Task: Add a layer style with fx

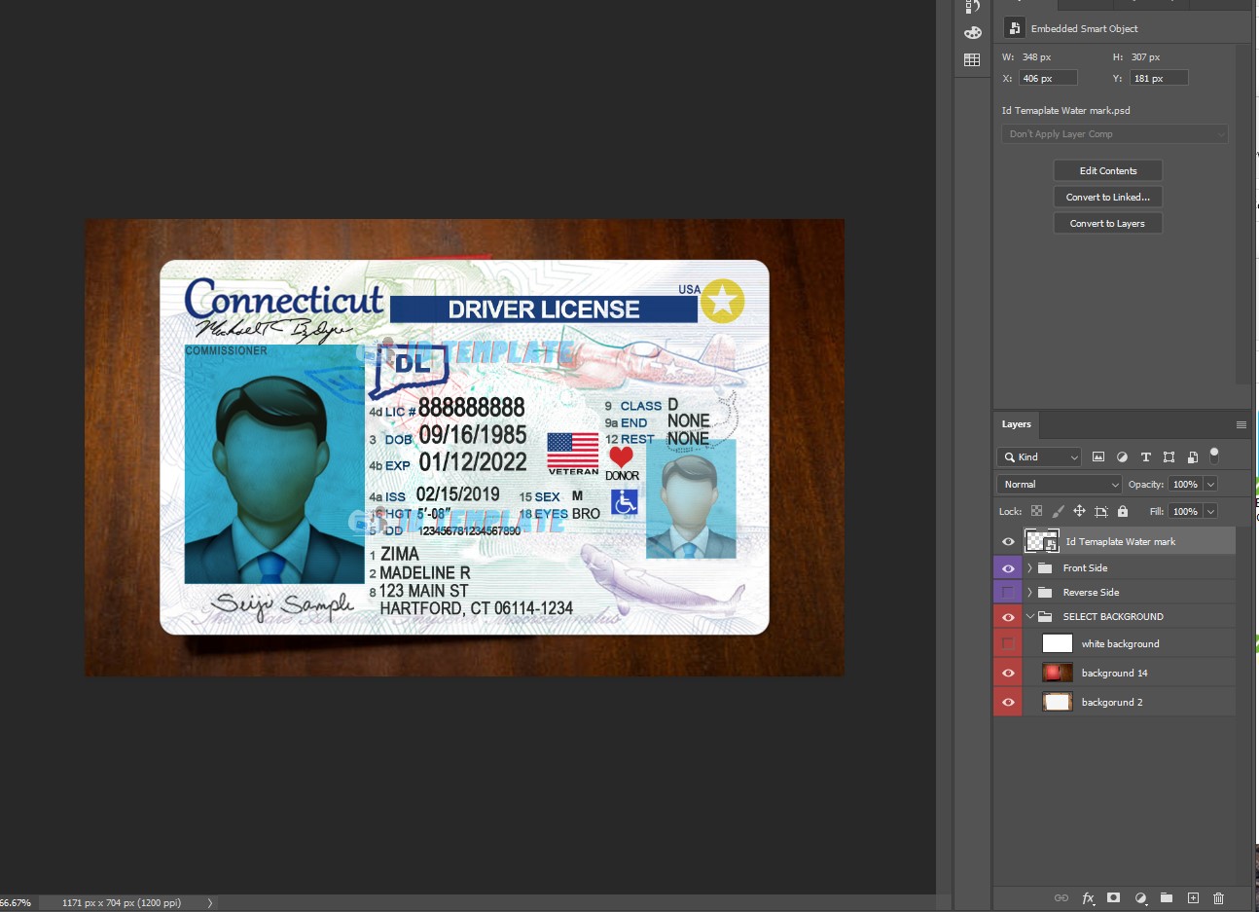Action: coord(1088,898)
